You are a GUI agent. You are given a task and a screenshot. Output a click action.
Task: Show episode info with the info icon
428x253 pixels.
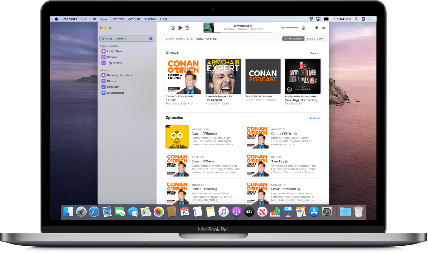click(x=317, y=28)
